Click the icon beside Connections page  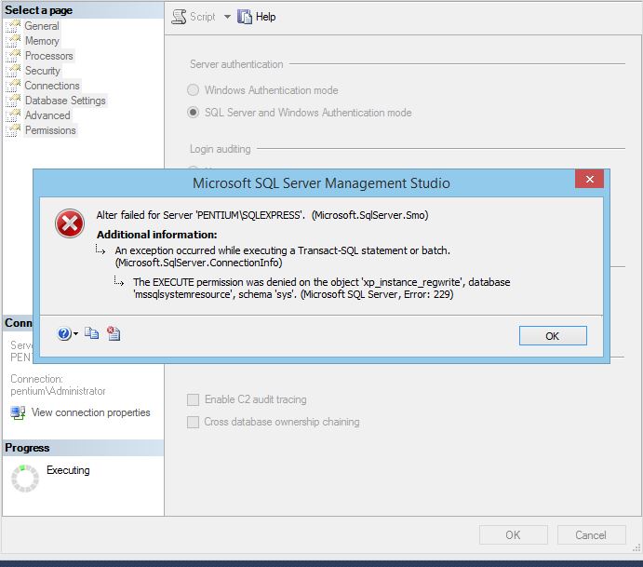click(x=13, y=86)
